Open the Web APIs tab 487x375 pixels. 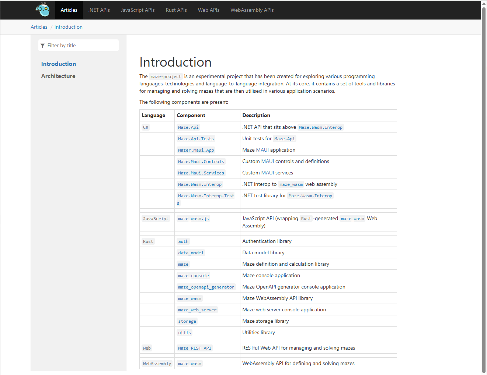point(209,10)
